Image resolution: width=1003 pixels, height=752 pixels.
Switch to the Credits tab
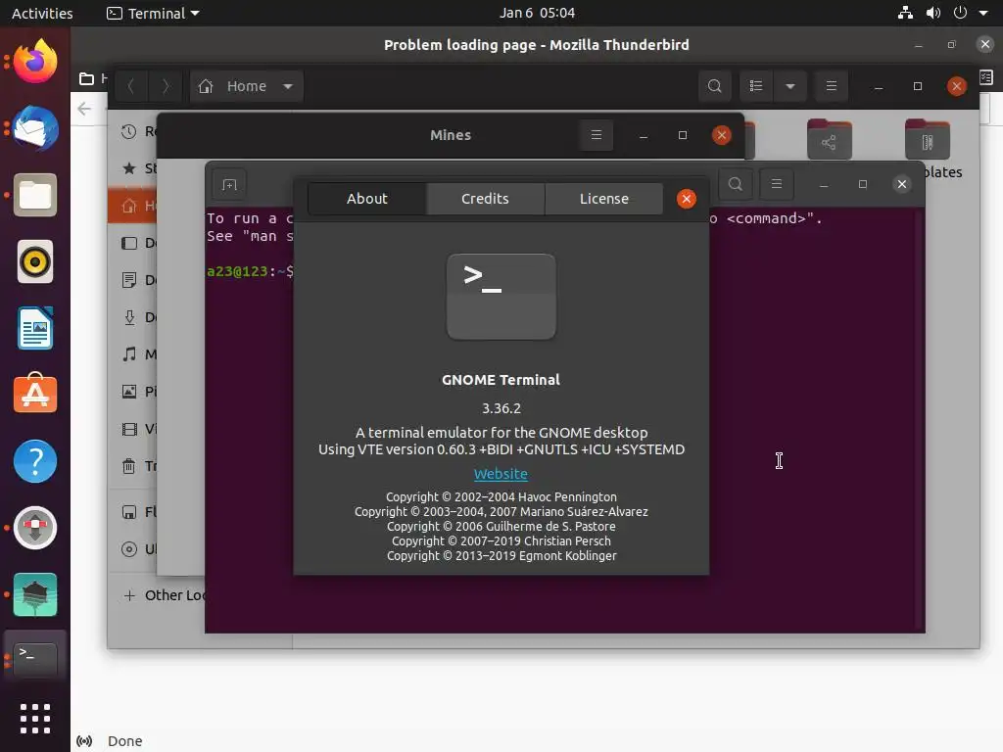pyautogui.click(x=485, y=199)
